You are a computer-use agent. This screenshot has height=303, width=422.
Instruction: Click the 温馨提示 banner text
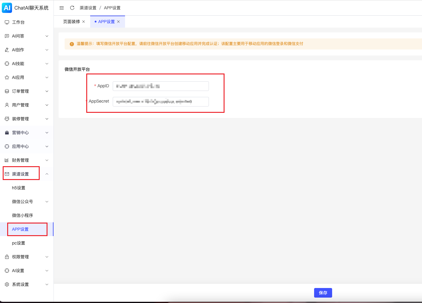[190, 44]
